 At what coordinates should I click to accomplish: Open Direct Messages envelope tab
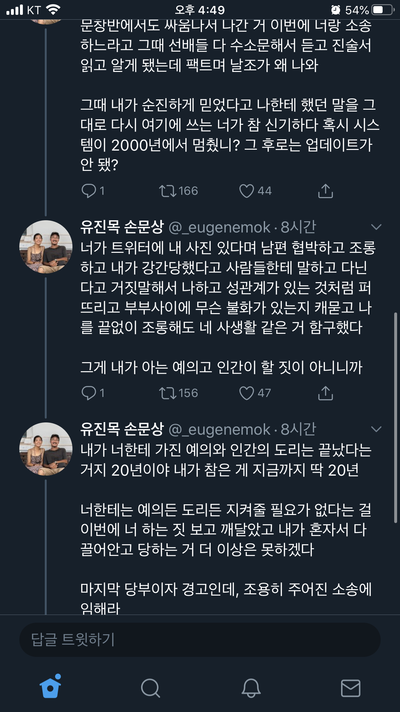coord(350,688)
